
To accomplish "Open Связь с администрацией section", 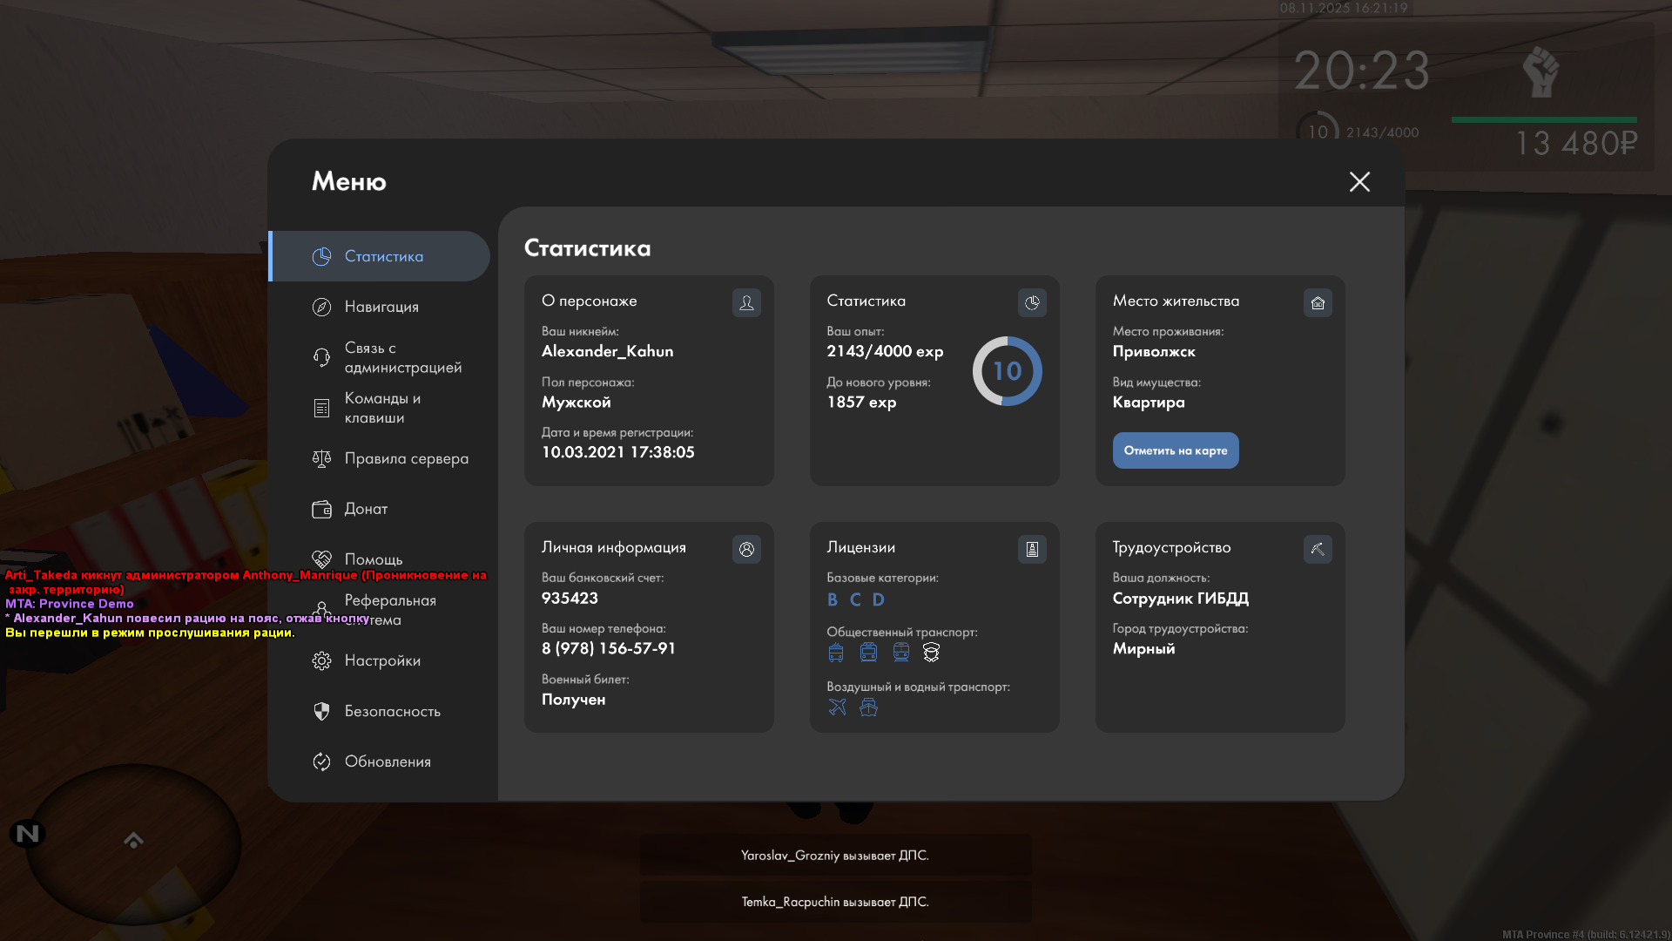I will (x=402, y=357).
